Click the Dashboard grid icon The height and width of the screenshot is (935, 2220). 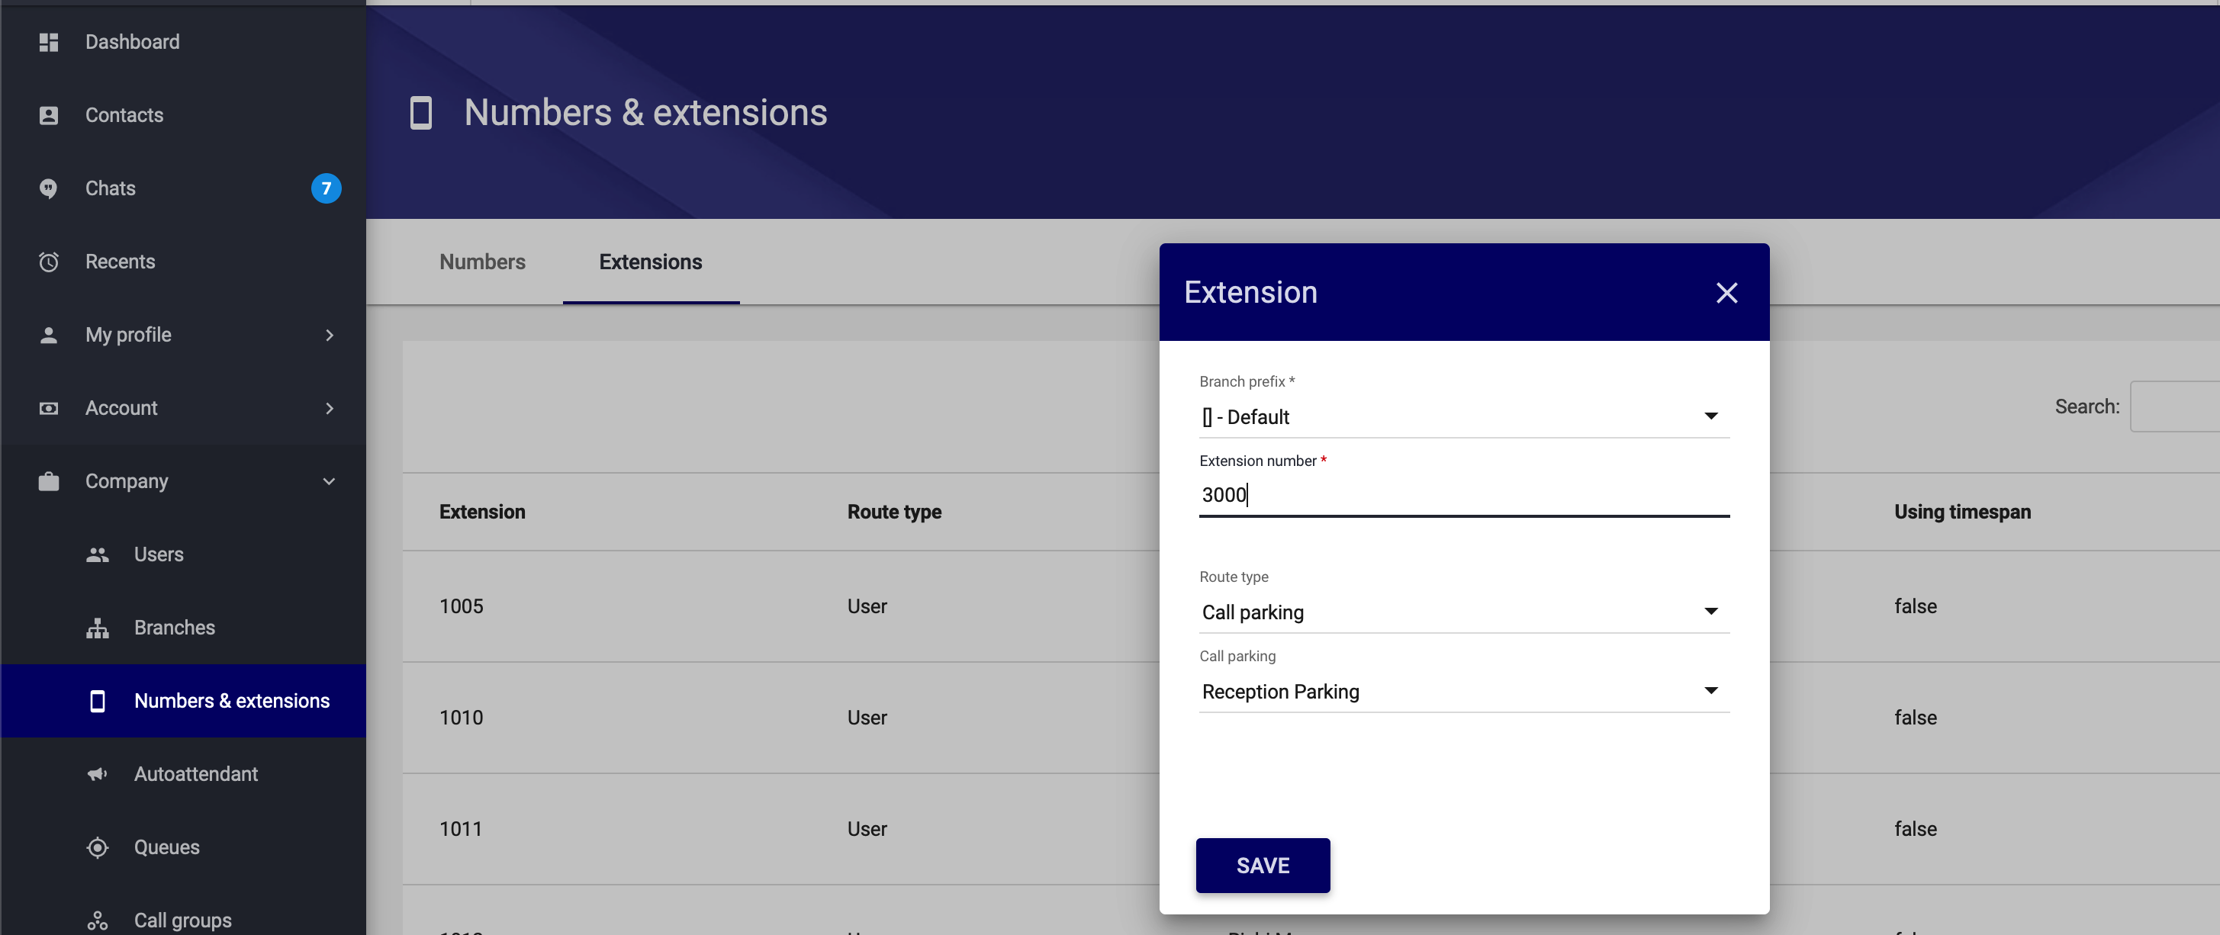coord(49,42)
